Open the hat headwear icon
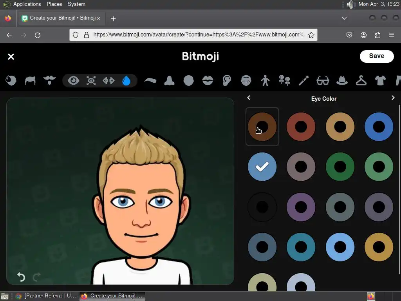Viewport: 401px width, 301px height. click(x=342, y=81)
